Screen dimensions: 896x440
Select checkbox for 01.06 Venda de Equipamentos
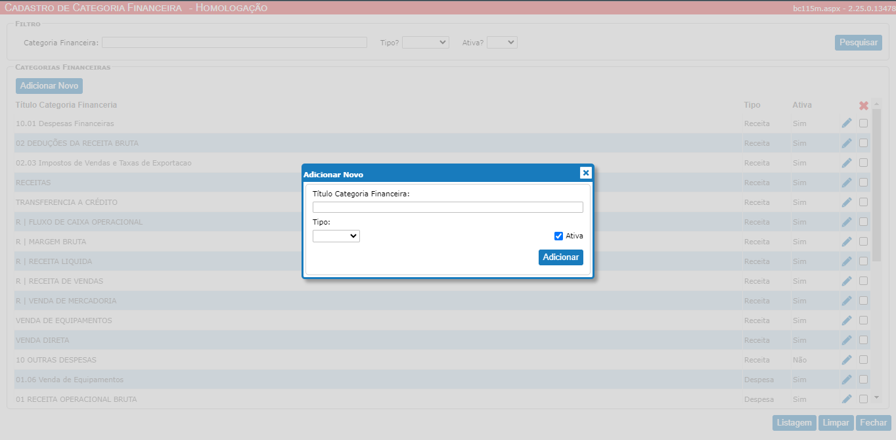(x=864, y=379)
